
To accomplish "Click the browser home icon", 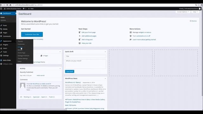I will point(10,5).
